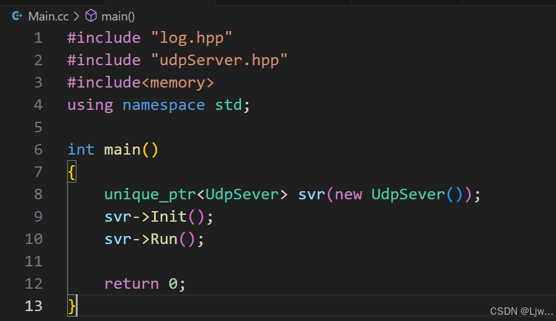This screenshot has height=321, width=556.
Task: Click line number 13 in the gutter
Action: coord(34,306)
